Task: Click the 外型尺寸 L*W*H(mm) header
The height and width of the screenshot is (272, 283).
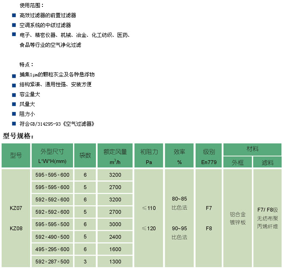Action: pos(52,155)
